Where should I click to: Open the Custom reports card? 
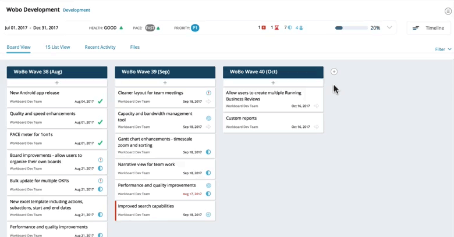coord(273,123)
